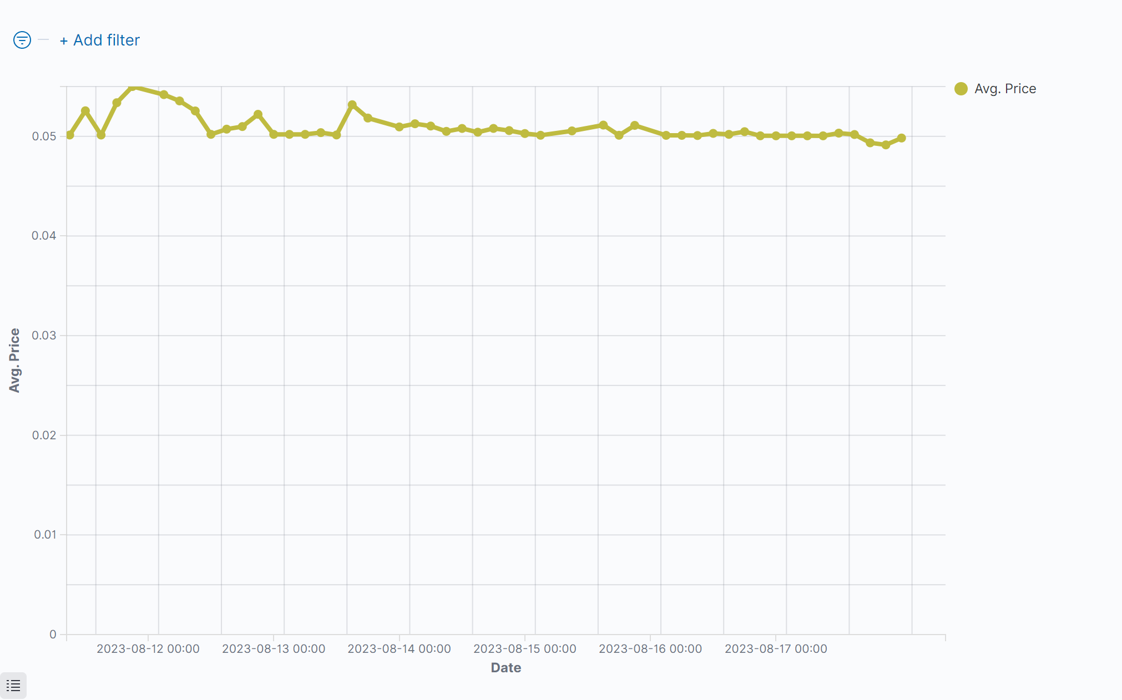
Task: Click the 0.05 y-axis tick label
Action: click(x=44, y=136)
